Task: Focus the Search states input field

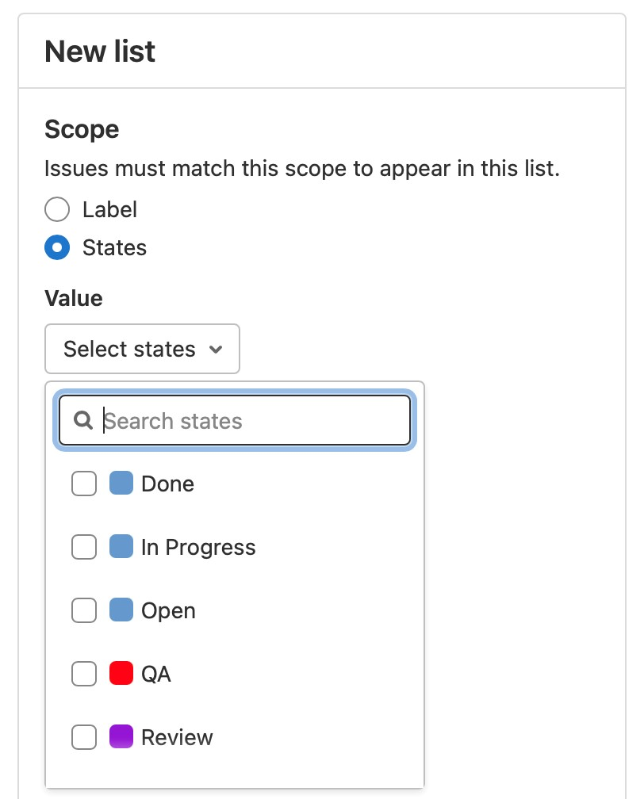Action: [254, 421]
